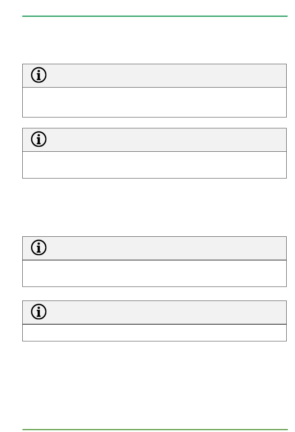Click the info icon in the fourth notice box
The width and height of the screenshot is (295, 432).
pos(39,312)
